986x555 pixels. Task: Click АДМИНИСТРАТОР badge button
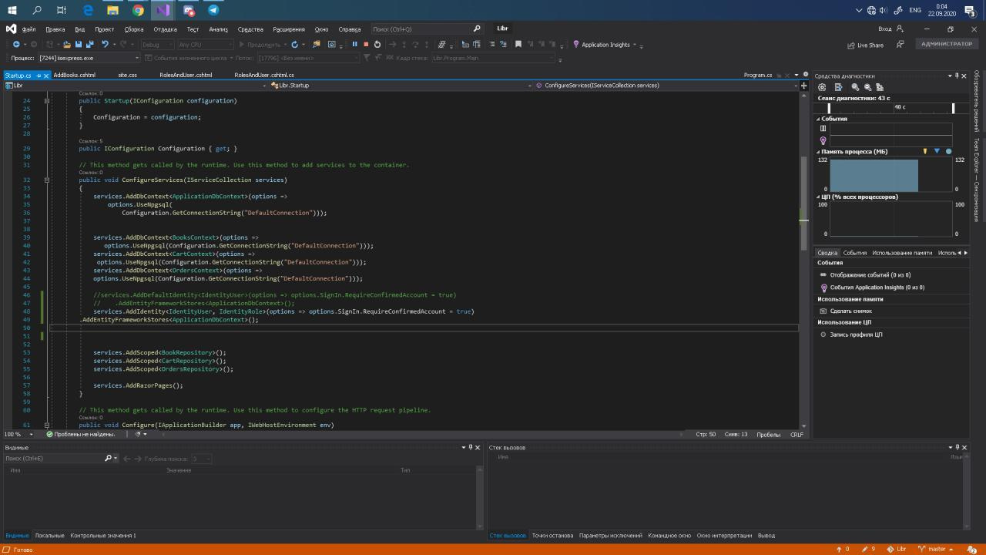947,44
